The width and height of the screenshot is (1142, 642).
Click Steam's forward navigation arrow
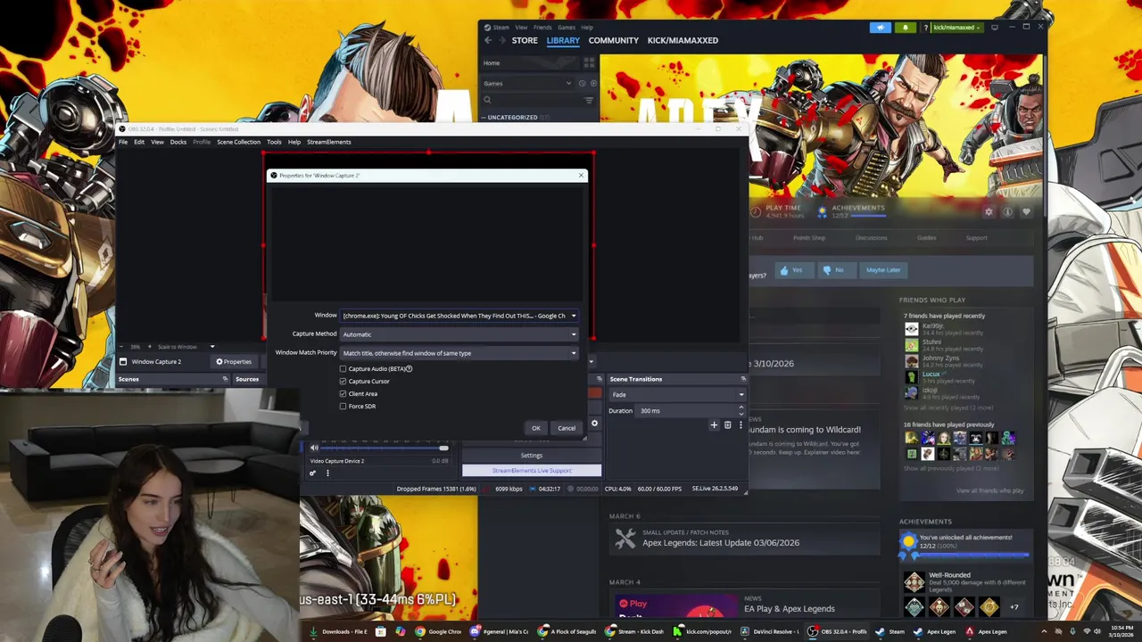tap(502, 40)
